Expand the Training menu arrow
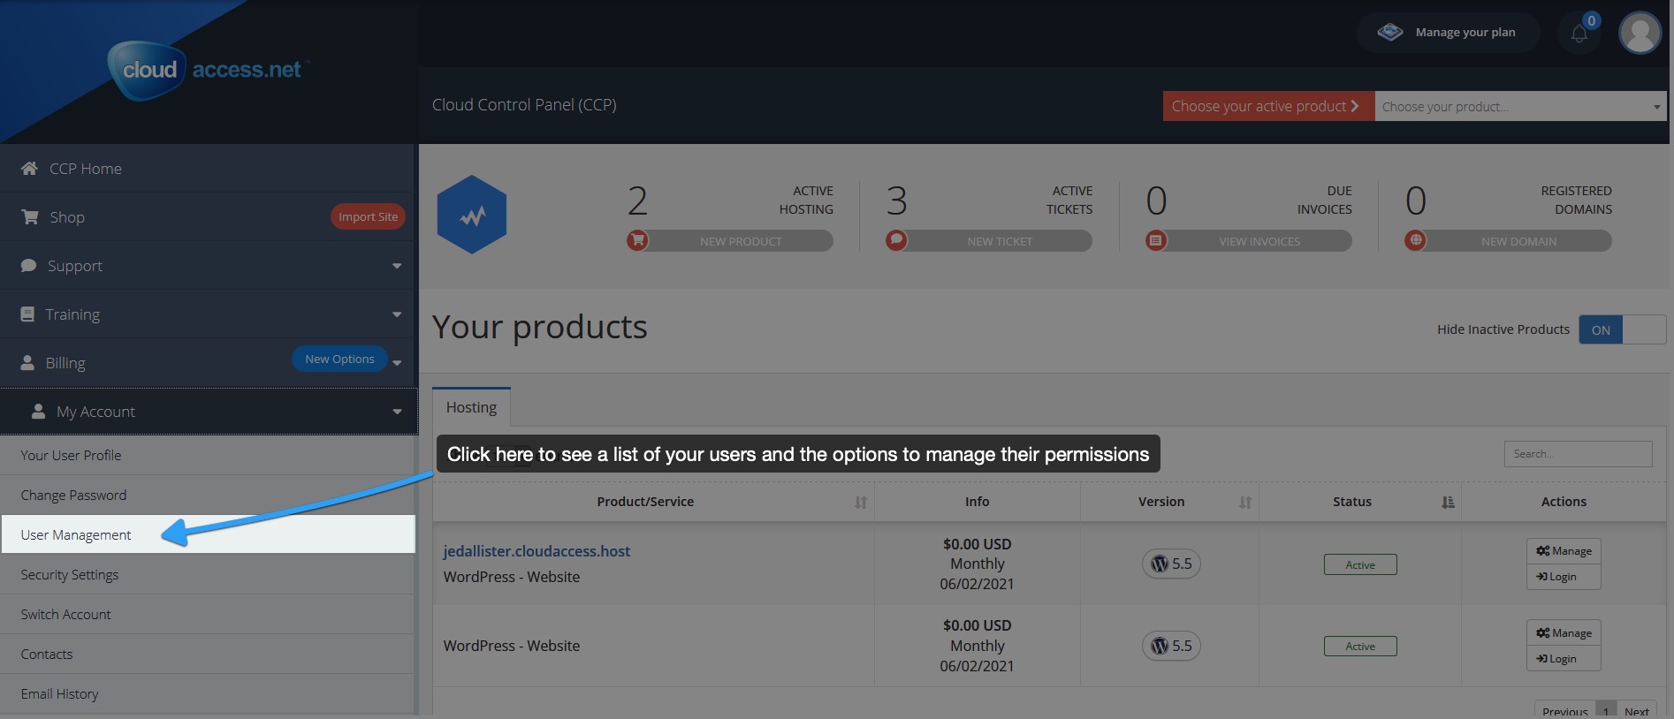Screen dimensions: 1674x719 click(397, 314)
